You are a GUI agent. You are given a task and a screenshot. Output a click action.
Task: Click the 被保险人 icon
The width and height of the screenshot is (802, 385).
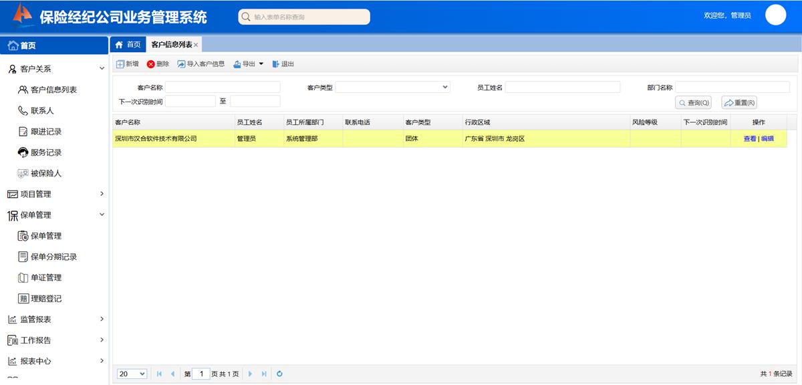tap(23, 173)
